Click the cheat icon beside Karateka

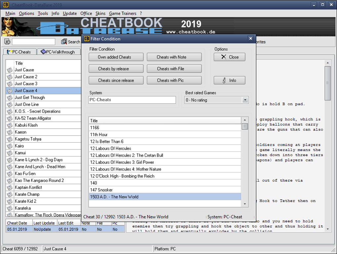click(10, 208)
